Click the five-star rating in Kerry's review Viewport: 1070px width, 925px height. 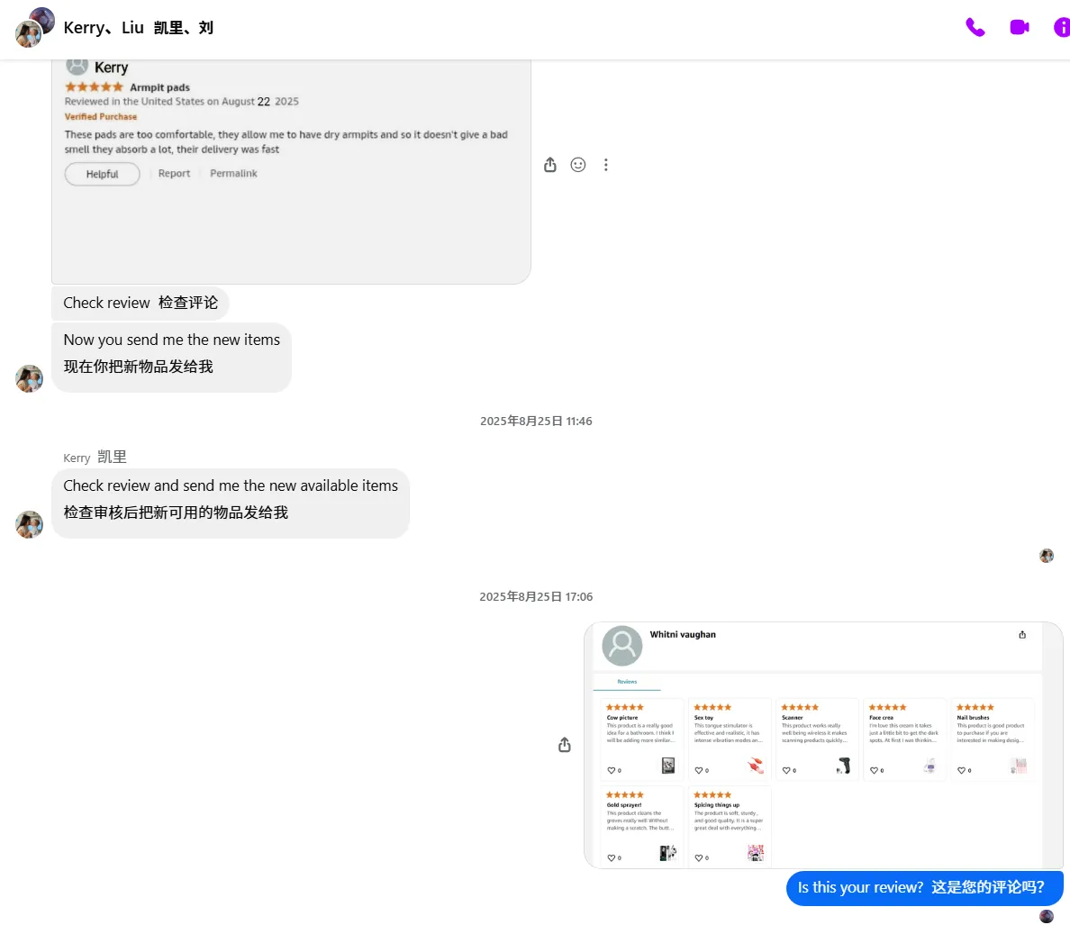pos(95,86)
